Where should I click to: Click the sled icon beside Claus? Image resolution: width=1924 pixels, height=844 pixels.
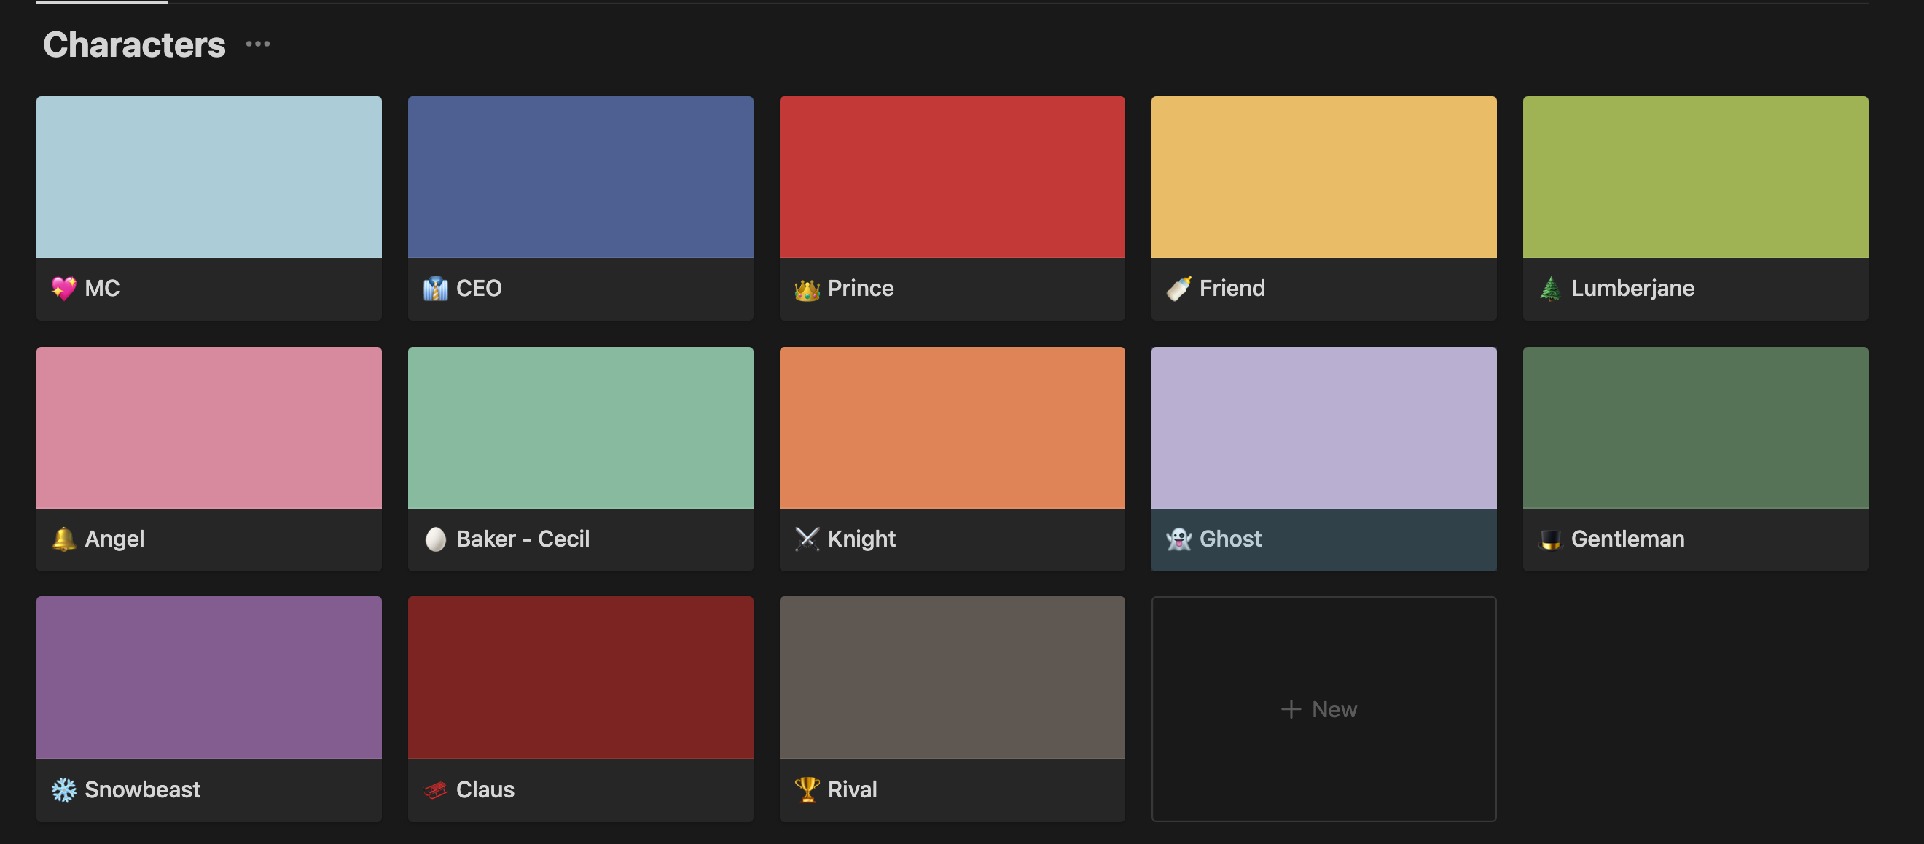[x=435, y=789]
